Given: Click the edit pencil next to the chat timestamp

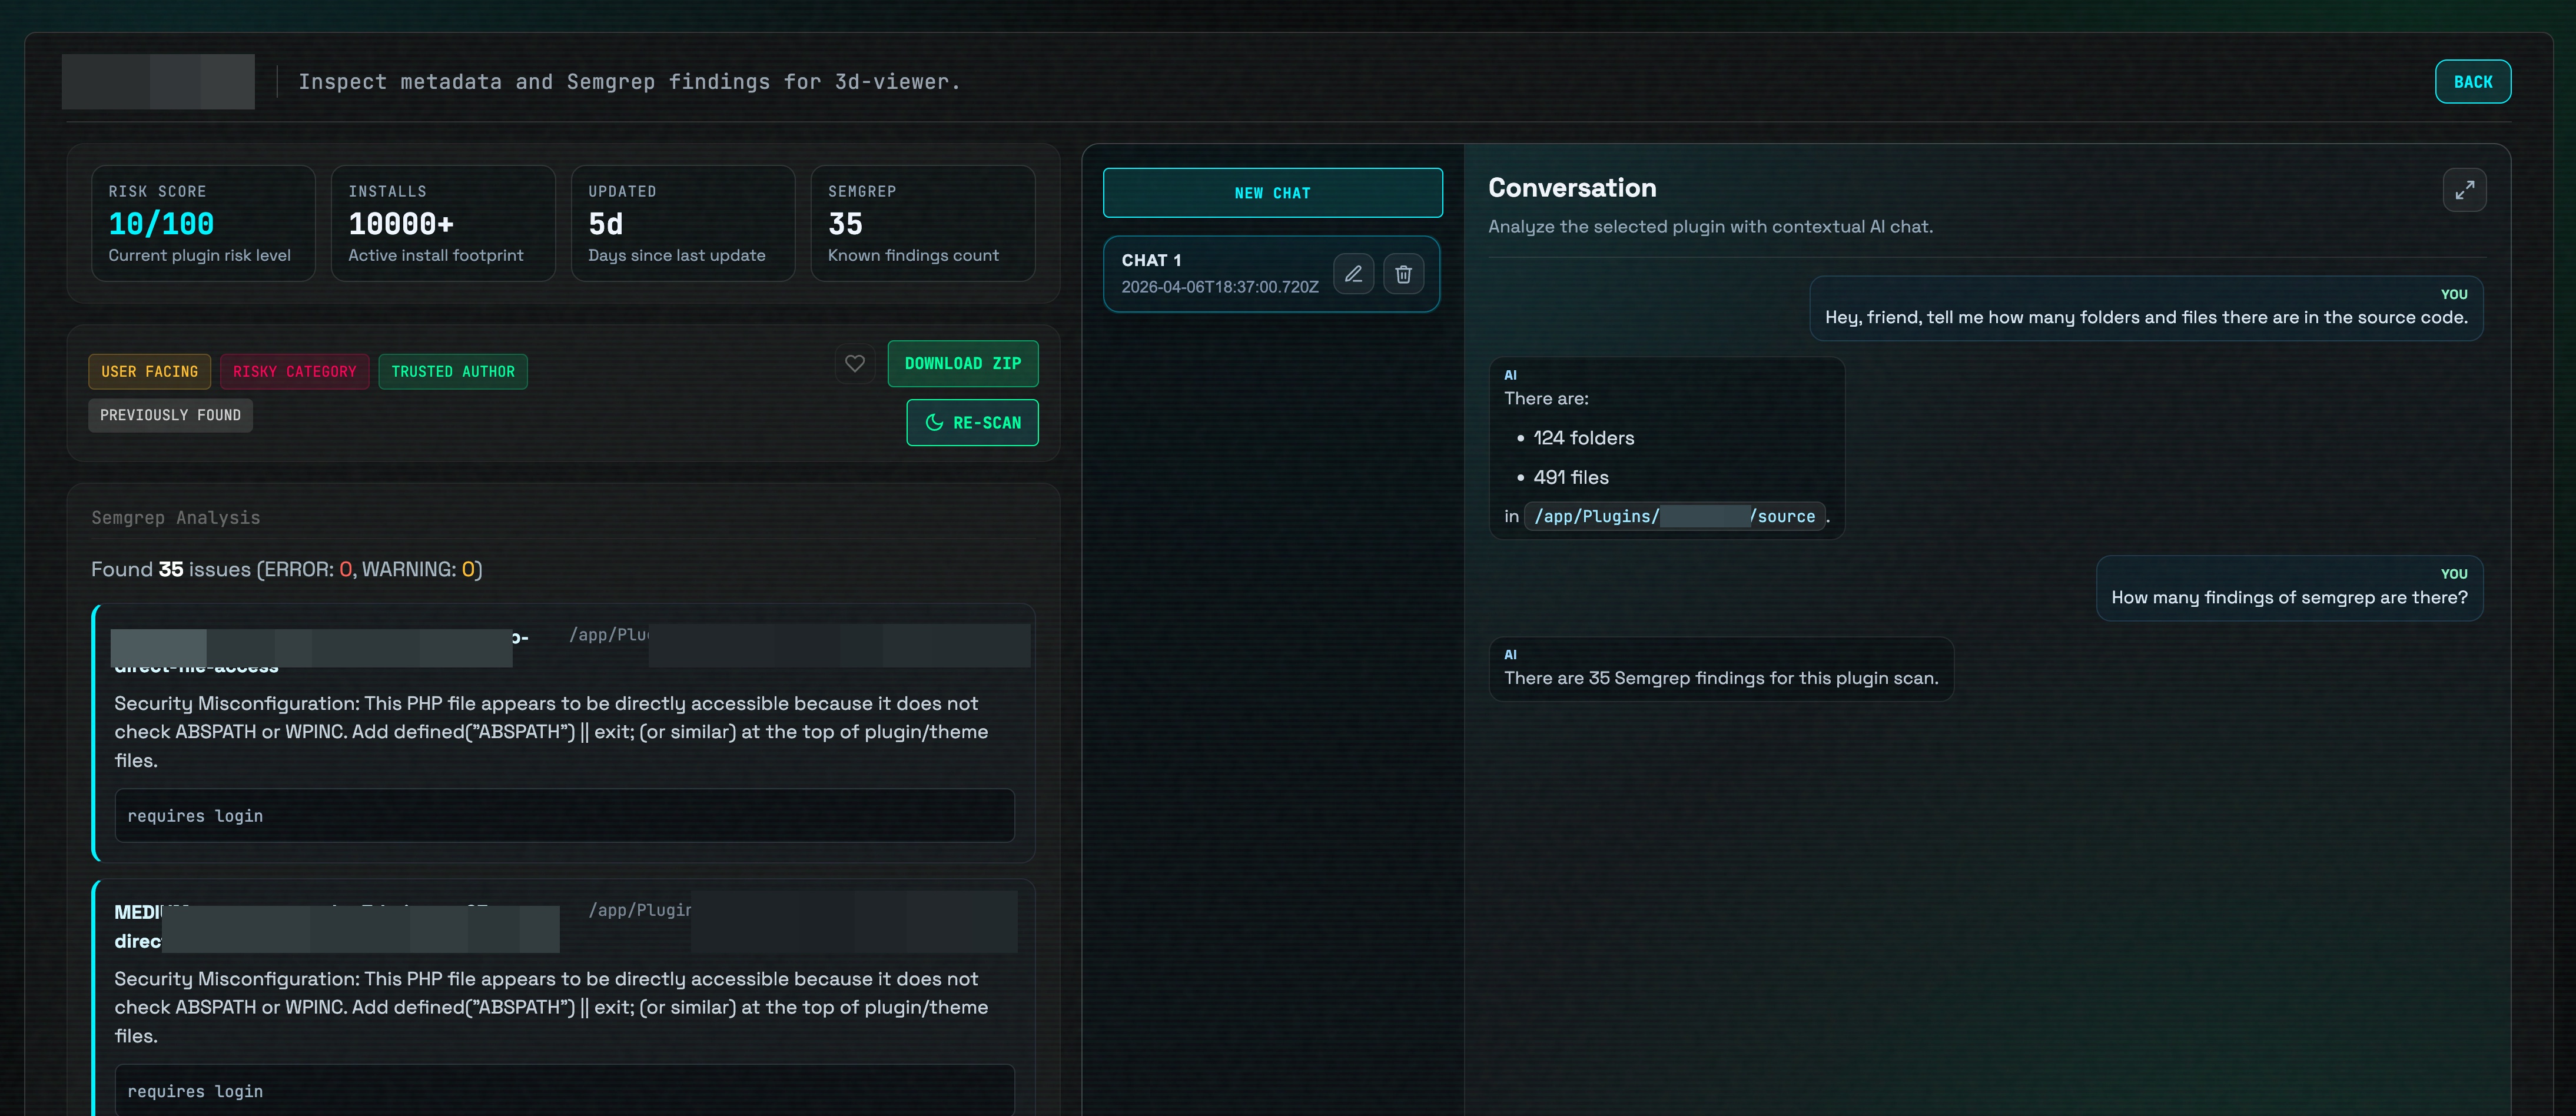Looking at the screenshot, I should point(1353,273).
